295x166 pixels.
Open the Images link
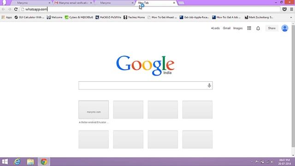[238, 28]
